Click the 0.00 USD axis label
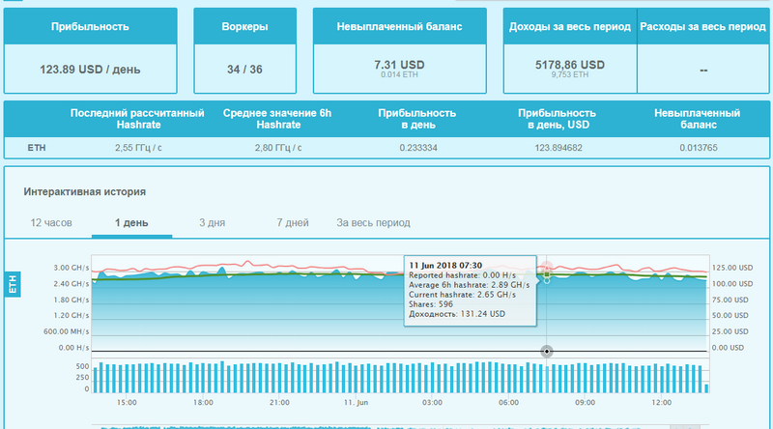 (x=728, y=348)
